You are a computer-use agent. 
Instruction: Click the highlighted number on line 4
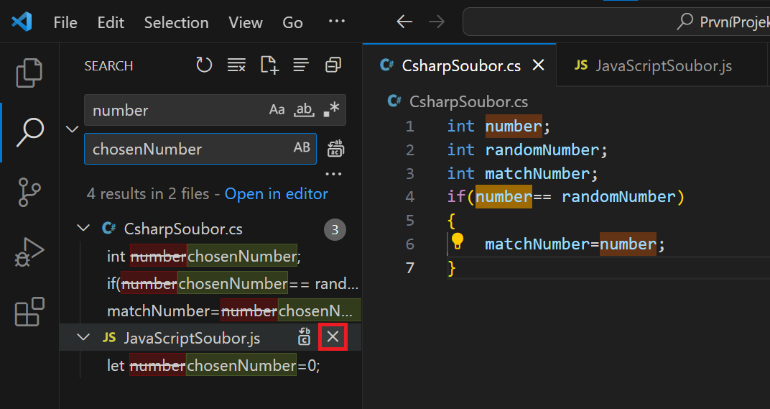[504, 197]
